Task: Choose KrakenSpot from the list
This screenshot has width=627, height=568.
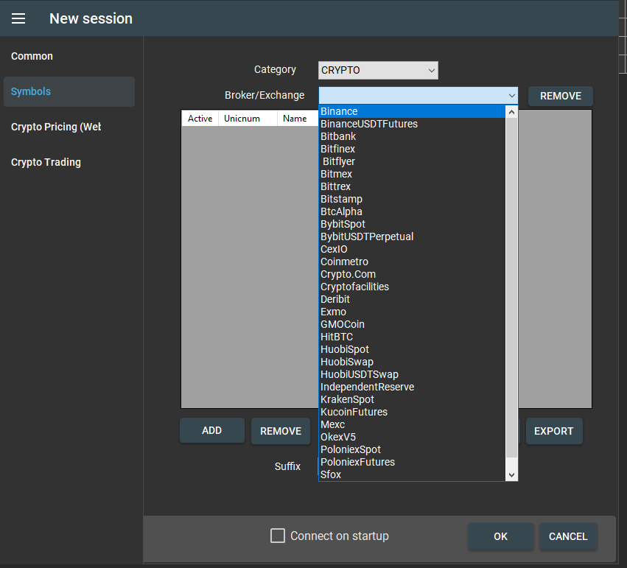Action: 413,399
